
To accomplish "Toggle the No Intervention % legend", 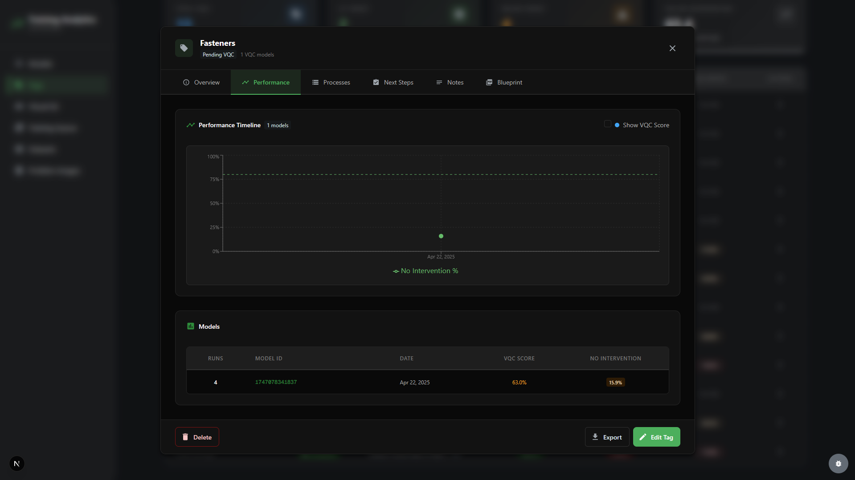I will coord(425,271).
